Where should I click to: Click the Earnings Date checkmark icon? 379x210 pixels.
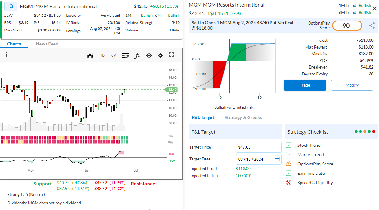click(289, 173)
